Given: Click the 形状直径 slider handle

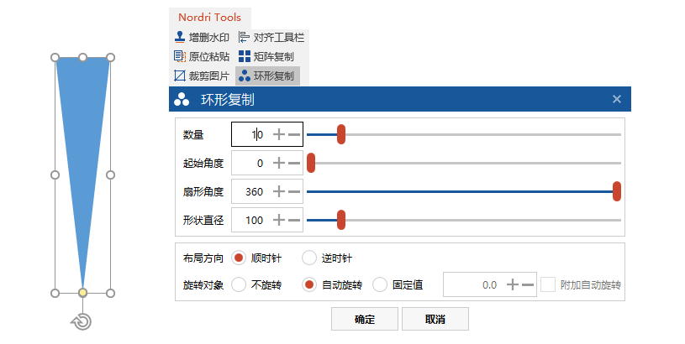Looking at the screenshot, I should click(x=341, y=220).
